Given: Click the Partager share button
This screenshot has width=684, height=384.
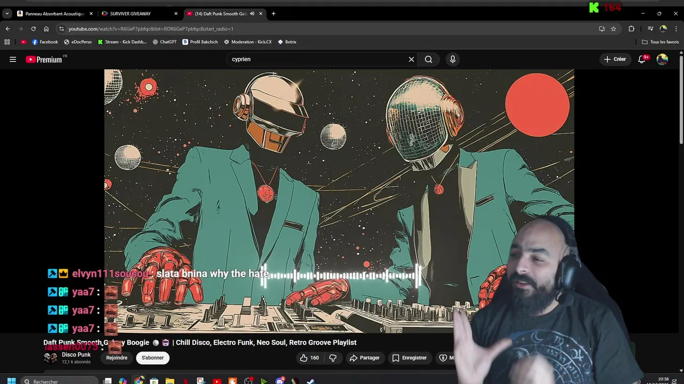Looking at the screenshot, I should (x=364, y=358).
